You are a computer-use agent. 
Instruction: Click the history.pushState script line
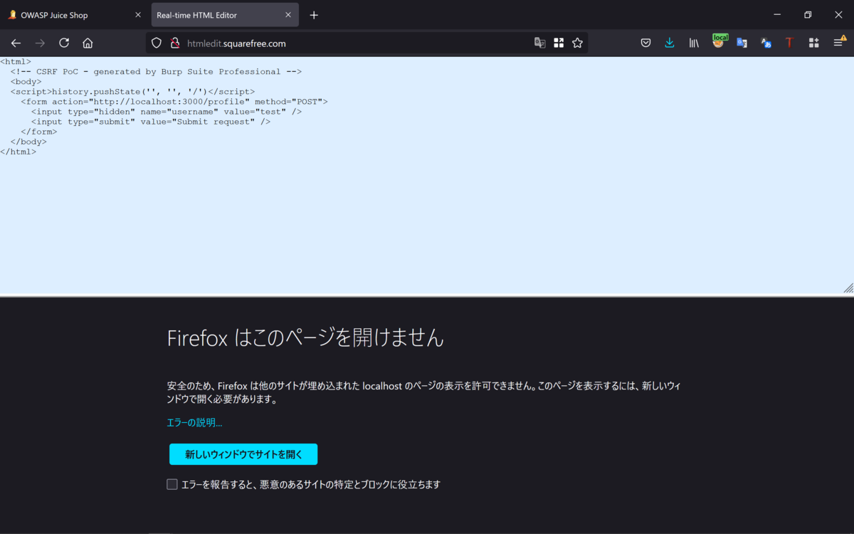pos(132,92)
